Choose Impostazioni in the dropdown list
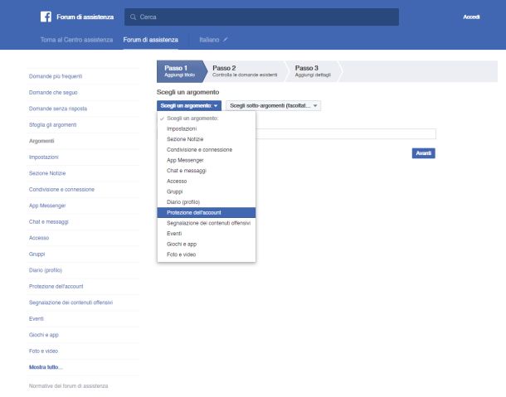The width and height of the screenshot is (506, 397). (x=182, y=129)
